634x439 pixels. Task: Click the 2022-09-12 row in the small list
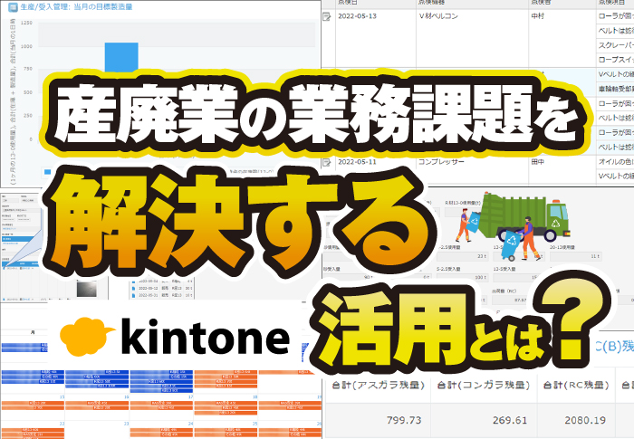162,288
